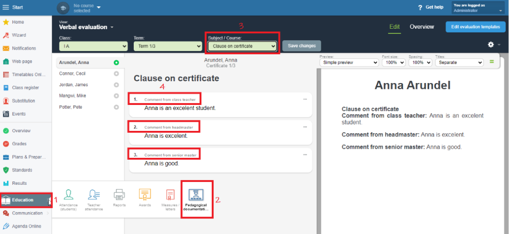The height and width of the screenshot is (234, 509).
Task: Click the Plans & Preparations icon
Action: pyautogui.click(x=5, y=157)
